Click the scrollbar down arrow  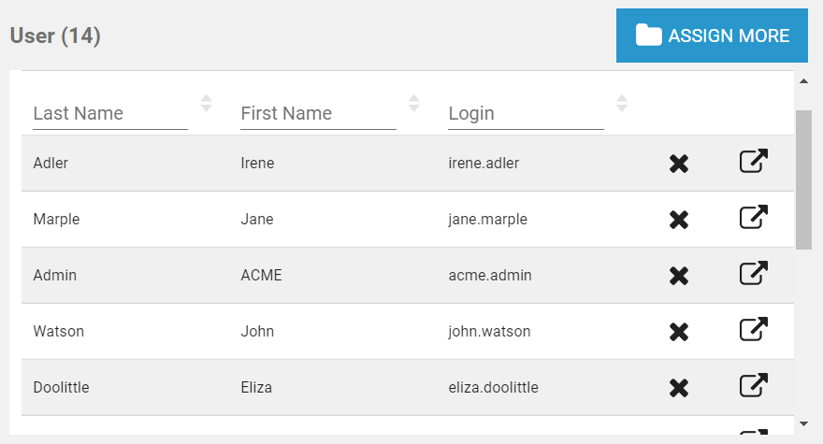(x=803, y=423)
